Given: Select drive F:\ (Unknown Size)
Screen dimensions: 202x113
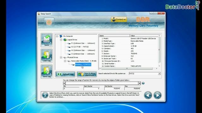Looking at the screenshot, I should click(x=83, y=43).
